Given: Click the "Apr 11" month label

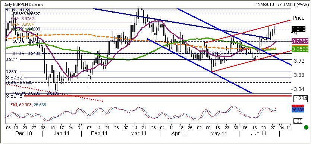Looking at the screenshot, I should [x=179, y=134].
